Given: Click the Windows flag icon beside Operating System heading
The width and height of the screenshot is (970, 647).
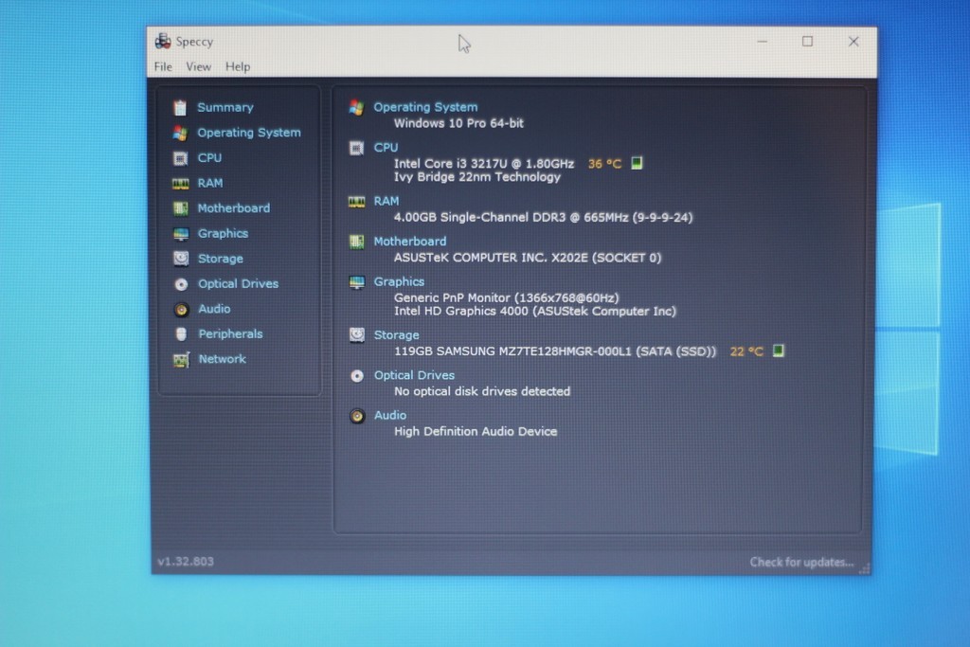Looking at the screenshot, I should 356,108.
